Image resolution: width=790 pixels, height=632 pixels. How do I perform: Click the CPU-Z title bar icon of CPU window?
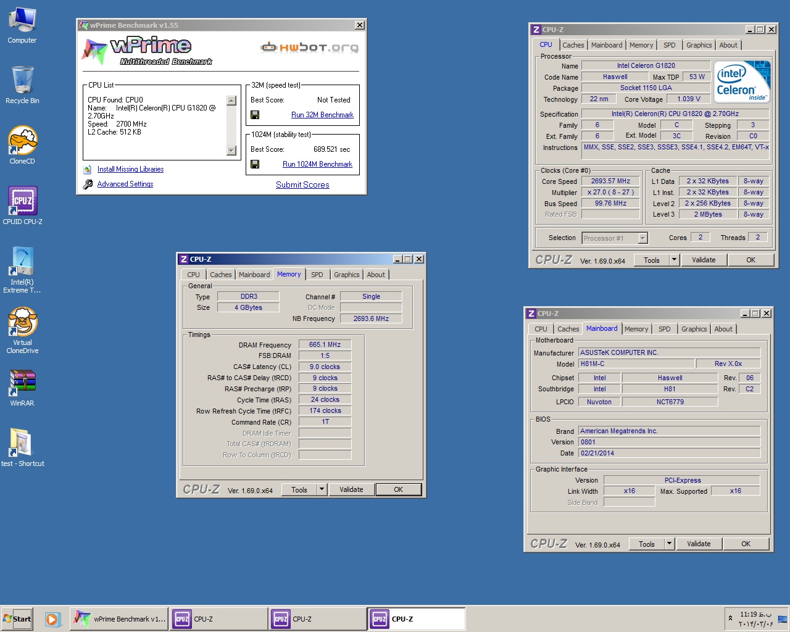point(536,30)
